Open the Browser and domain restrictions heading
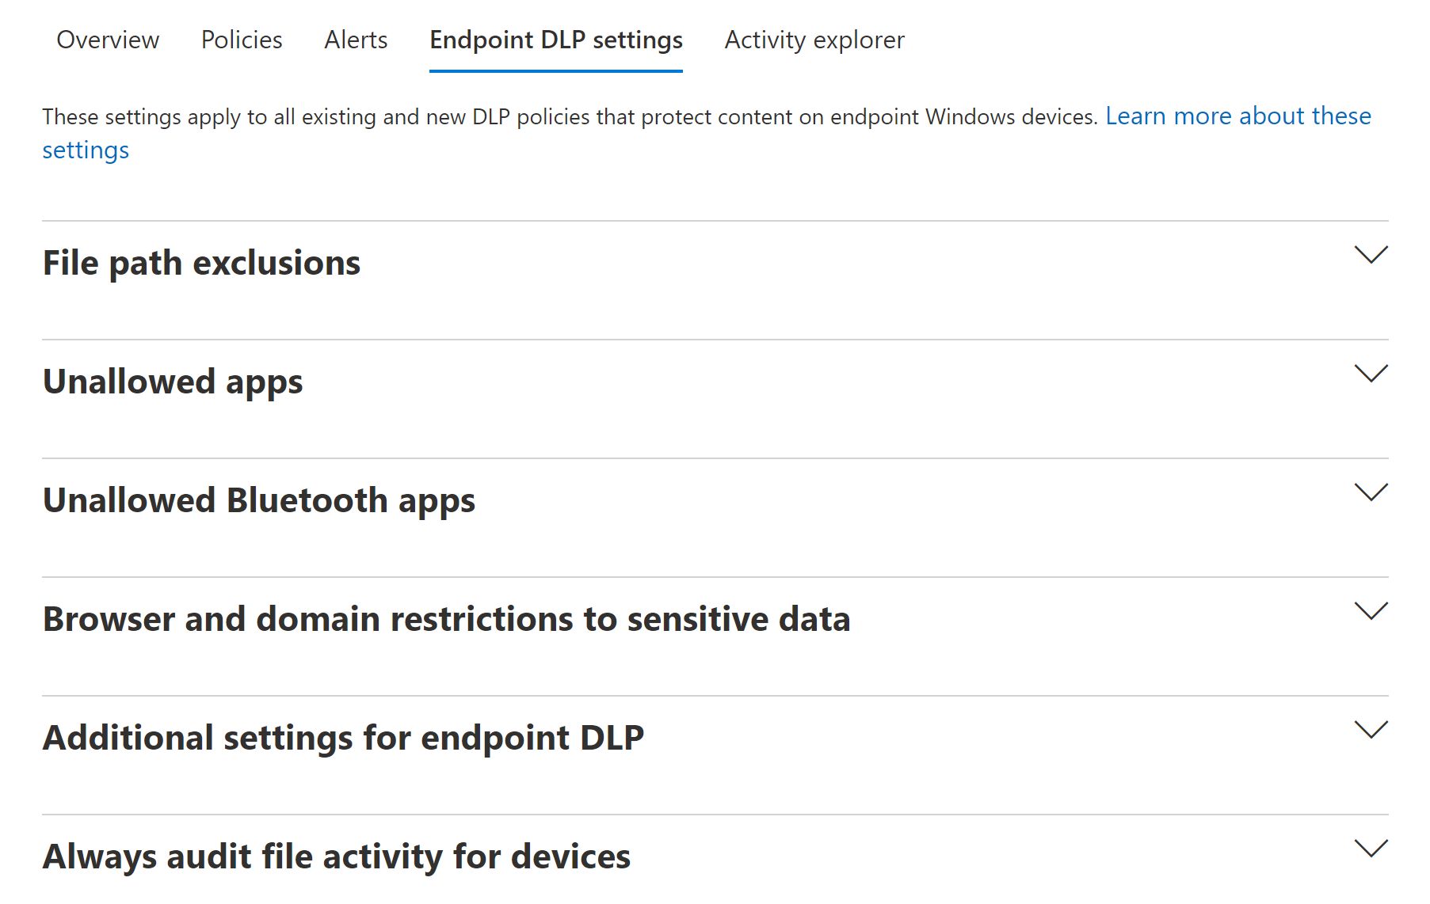1430x904 pixels. coord(446,619)
